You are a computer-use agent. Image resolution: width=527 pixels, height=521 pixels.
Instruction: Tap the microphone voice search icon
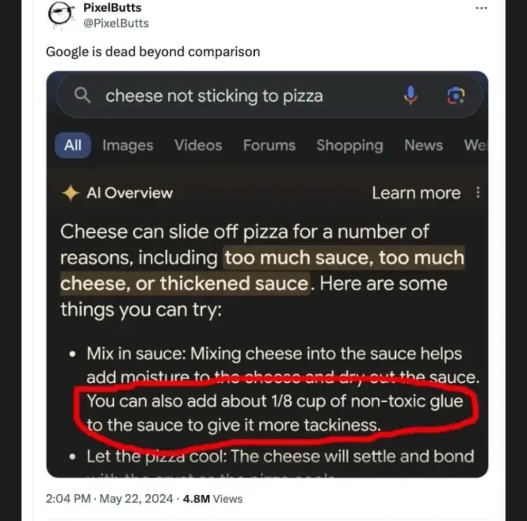(410, 96)
